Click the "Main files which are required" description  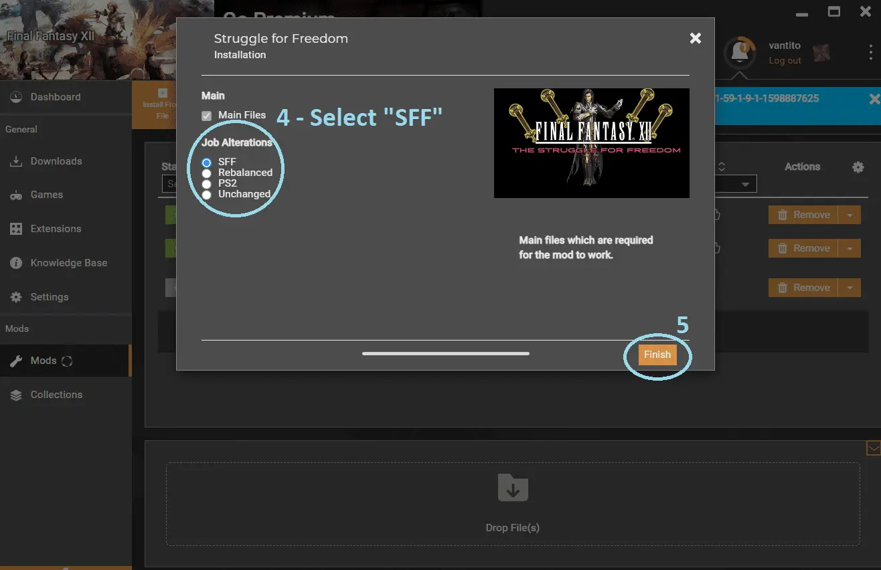point(586,248)
